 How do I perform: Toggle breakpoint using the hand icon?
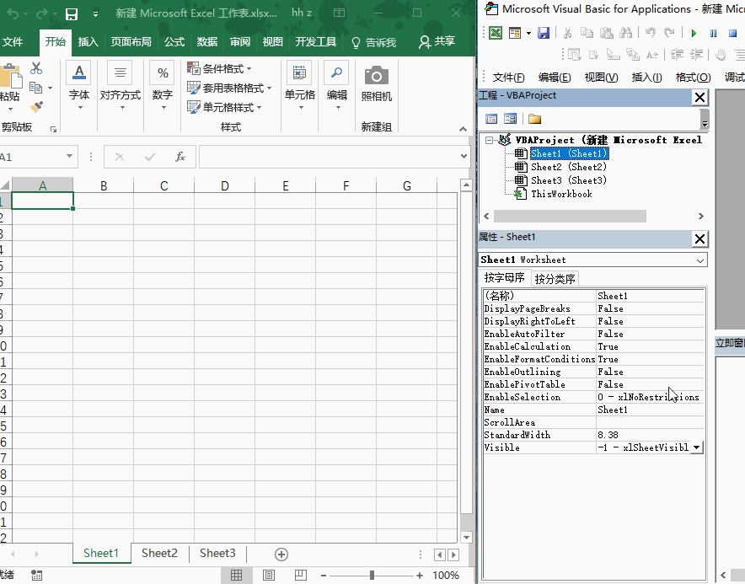721,55
